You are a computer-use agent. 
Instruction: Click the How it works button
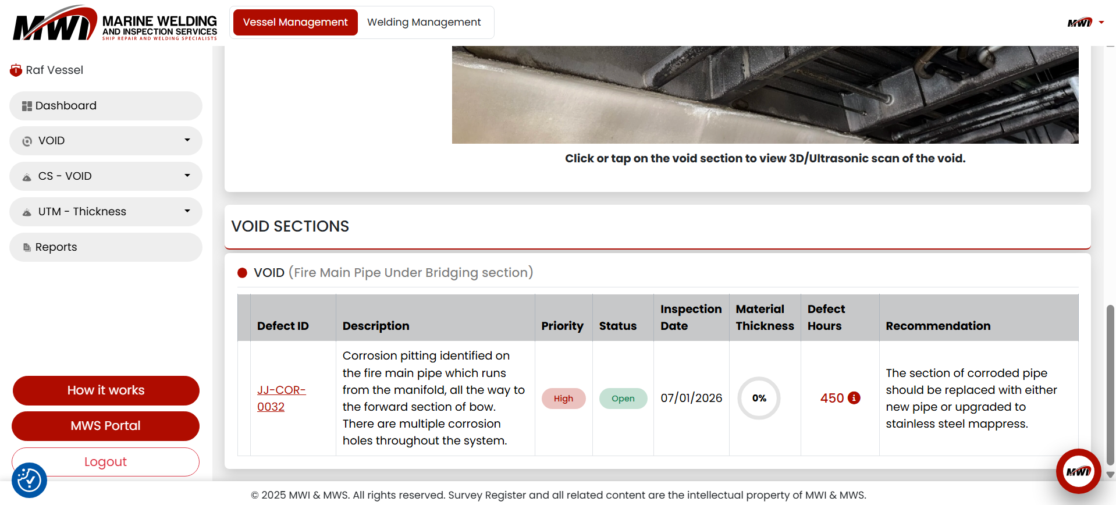click(106, 390)
